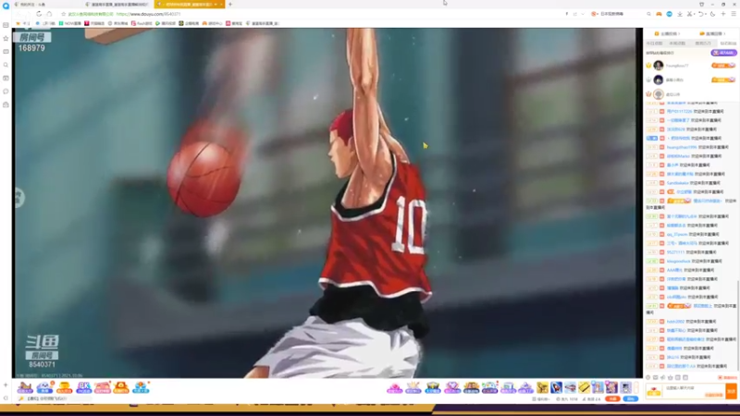The height and width of the screenshot is (416, 740).
Task: Select the gold bar gift icon
Action: click(584, 387)
